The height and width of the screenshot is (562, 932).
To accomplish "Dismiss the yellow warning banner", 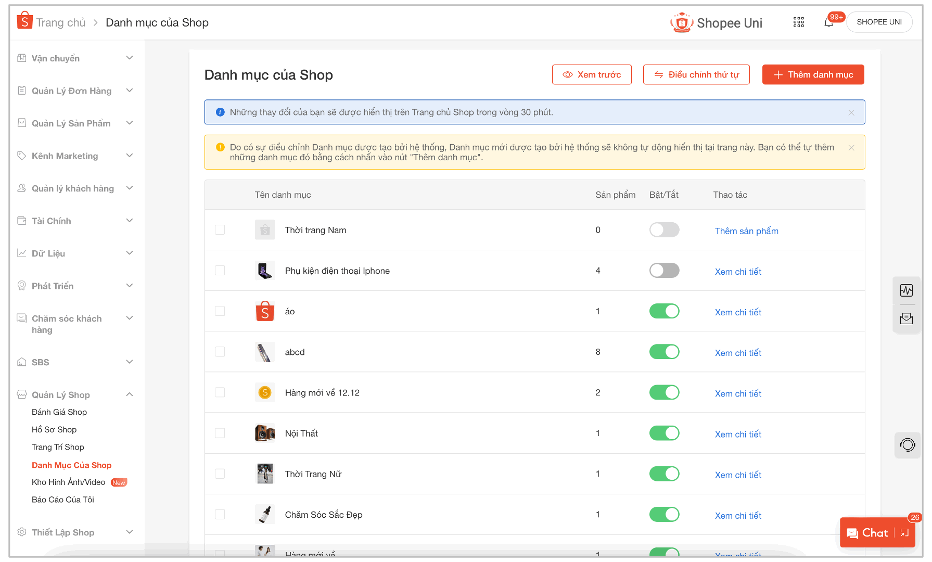I will click(x=851, y=148).
